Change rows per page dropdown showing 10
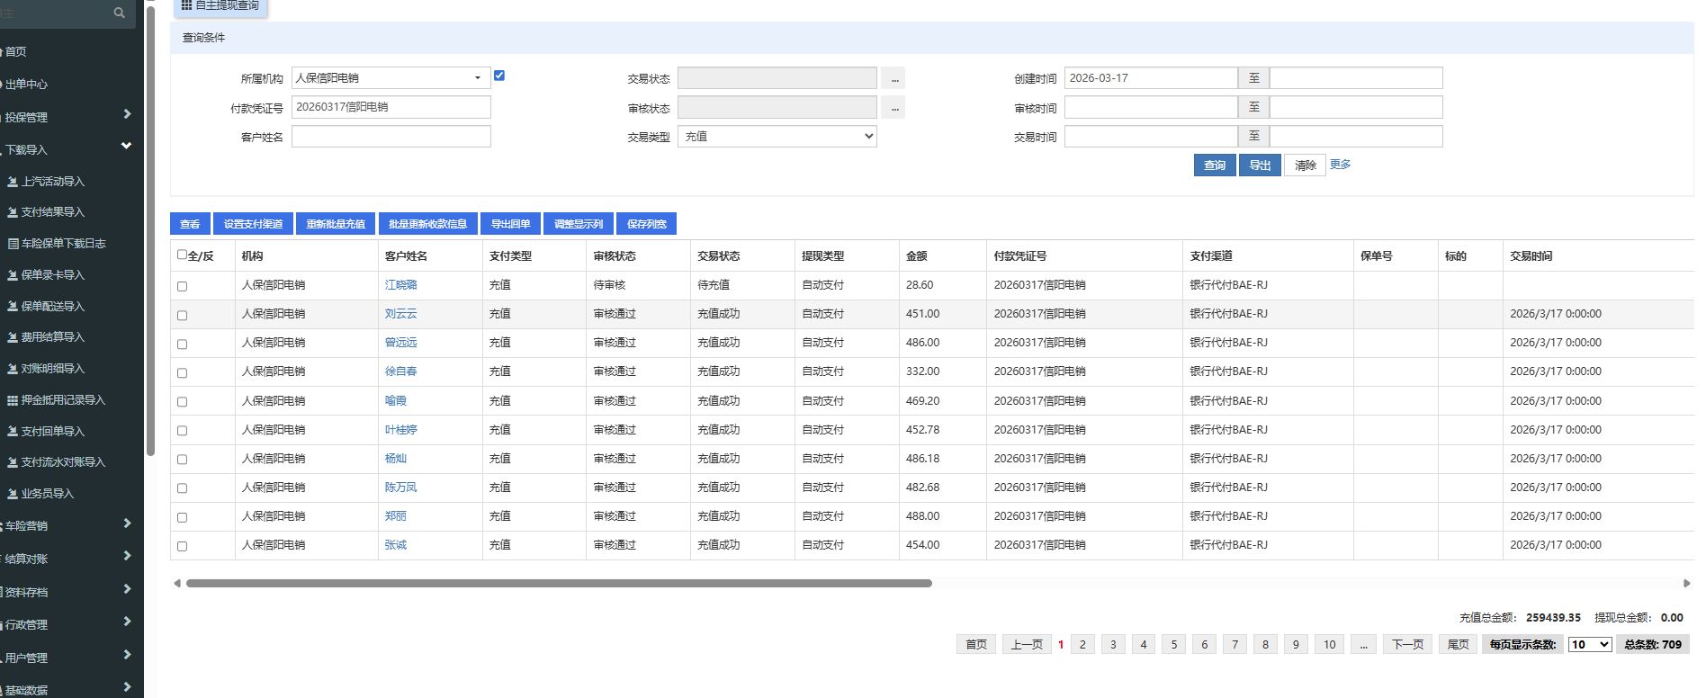The height and width of the screenshot is (698, 1706). pyautogui.click(x=1589, y=644)
